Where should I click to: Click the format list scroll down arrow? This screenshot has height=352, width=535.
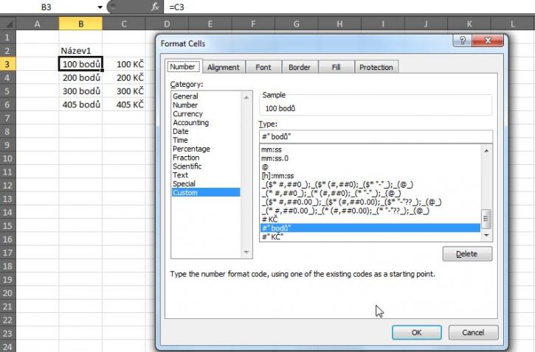[486, 235]
